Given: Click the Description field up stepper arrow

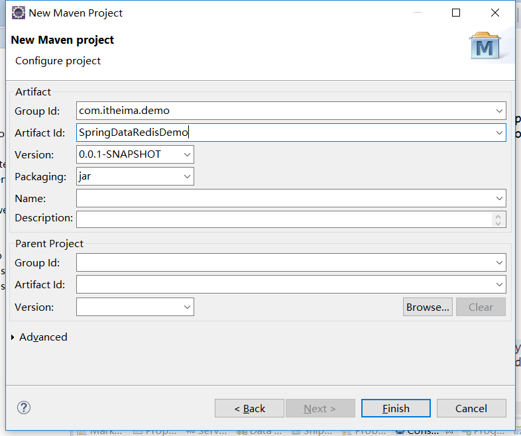Looking at the screenshot, I should pyautogui.click(x=498, y=216).
